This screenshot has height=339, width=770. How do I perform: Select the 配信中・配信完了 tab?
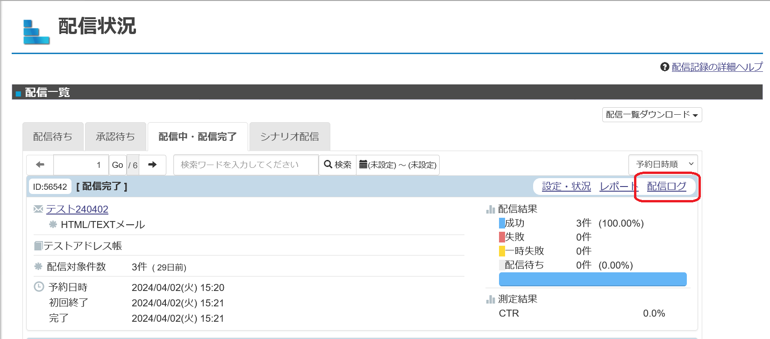[198, 137]
